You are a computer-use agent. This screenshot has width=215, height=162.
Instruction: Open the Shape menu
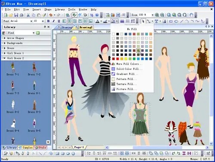(x=48, y=9)
